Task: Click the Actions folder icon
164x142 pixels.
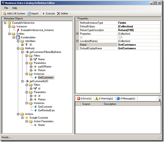Action: [x=22, y=114]
